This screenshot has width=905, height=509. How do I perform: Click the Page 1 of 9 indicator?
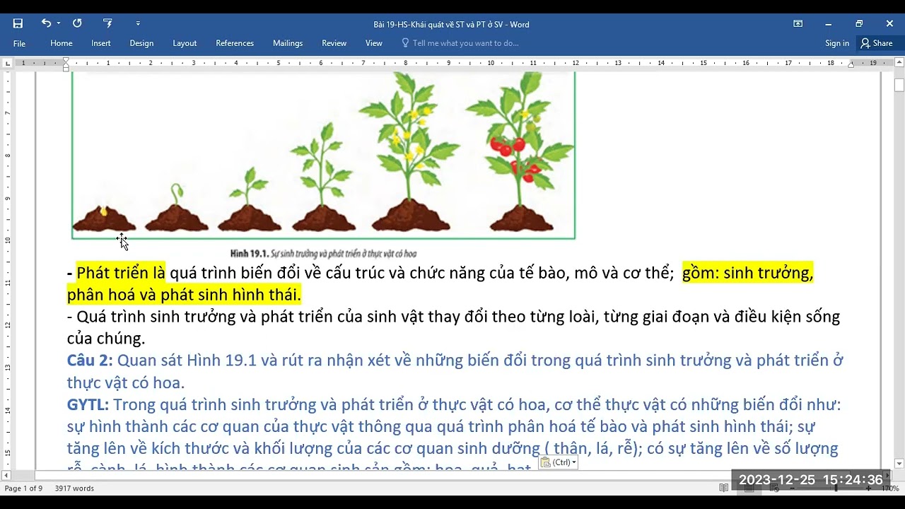pos(23,488)
